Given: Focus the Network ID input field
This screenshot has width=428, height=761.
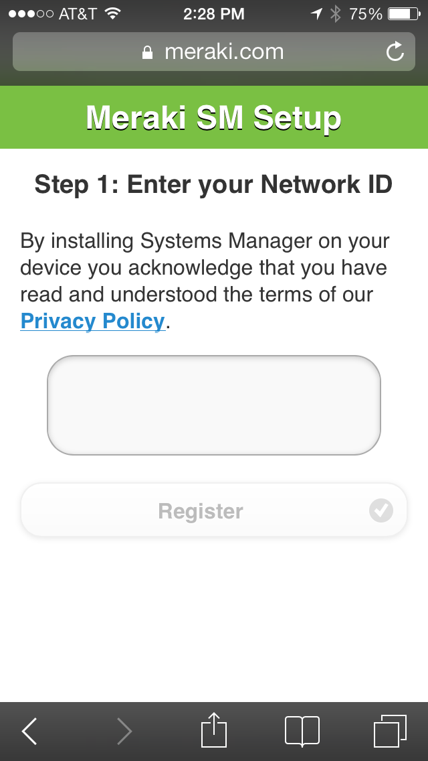Looking at the screenshot, I should [213, 405].
